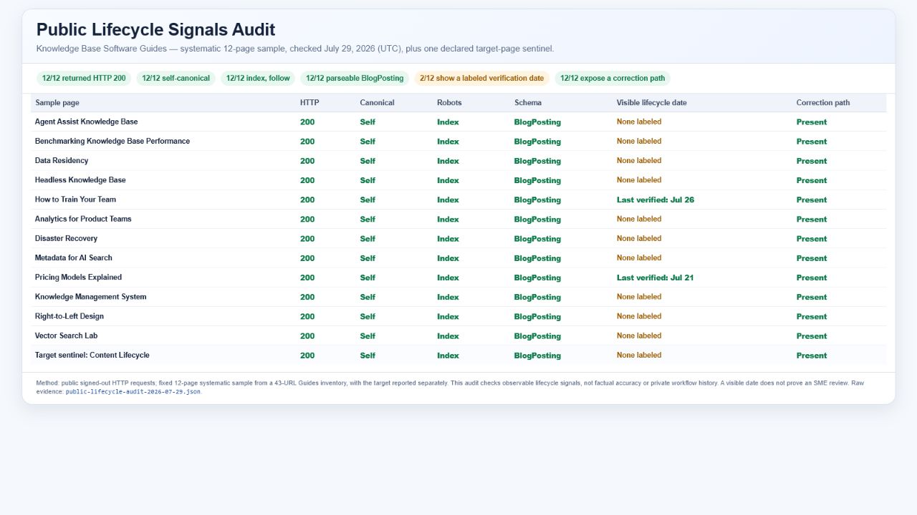Screen dimensions: 917x515
Task: Click the 'Correction path' column header
Action: coord(823,103)
